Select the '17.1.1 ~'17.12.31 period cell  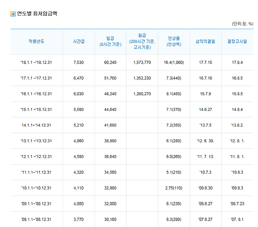(36, 78)
